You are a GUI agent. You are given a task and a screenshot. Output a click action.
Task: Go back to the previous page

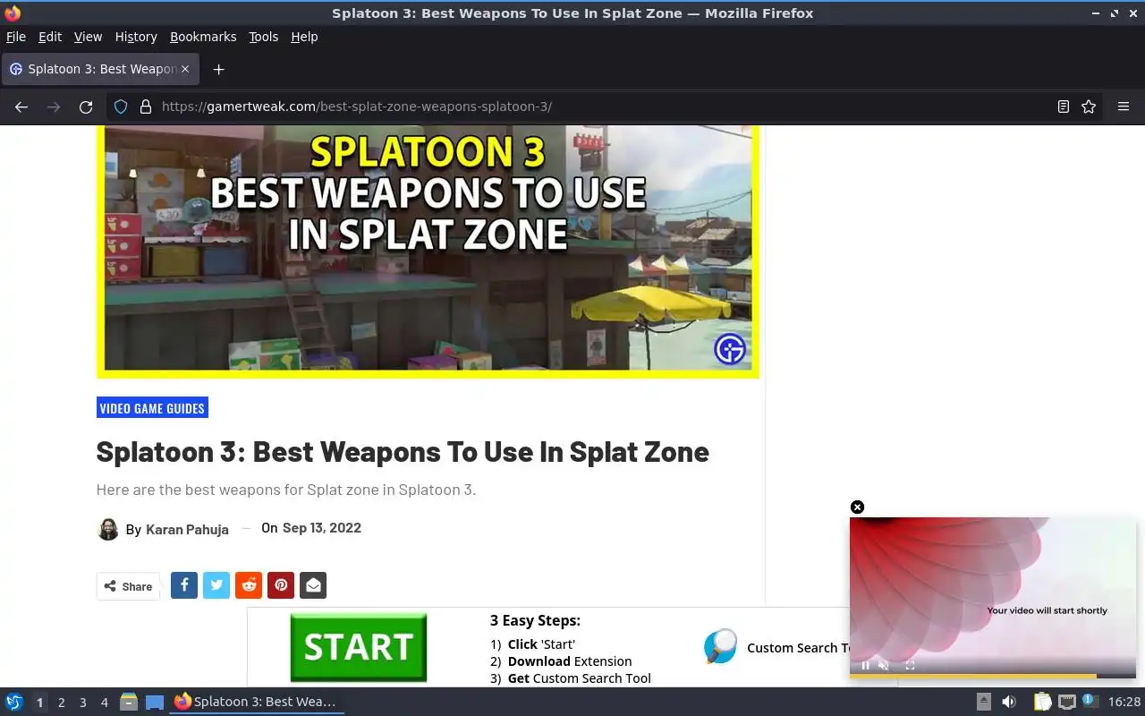tap(21, 107)
